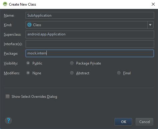
Task: Click the empty Interface(s) field
Action: point(90,44)
